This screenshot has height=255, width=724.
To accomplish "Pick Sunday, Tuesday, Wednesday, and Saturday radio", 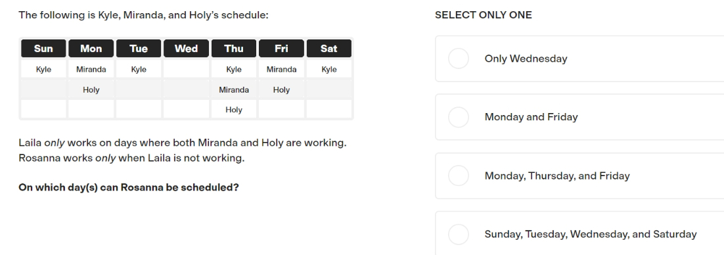I will 459,234.
